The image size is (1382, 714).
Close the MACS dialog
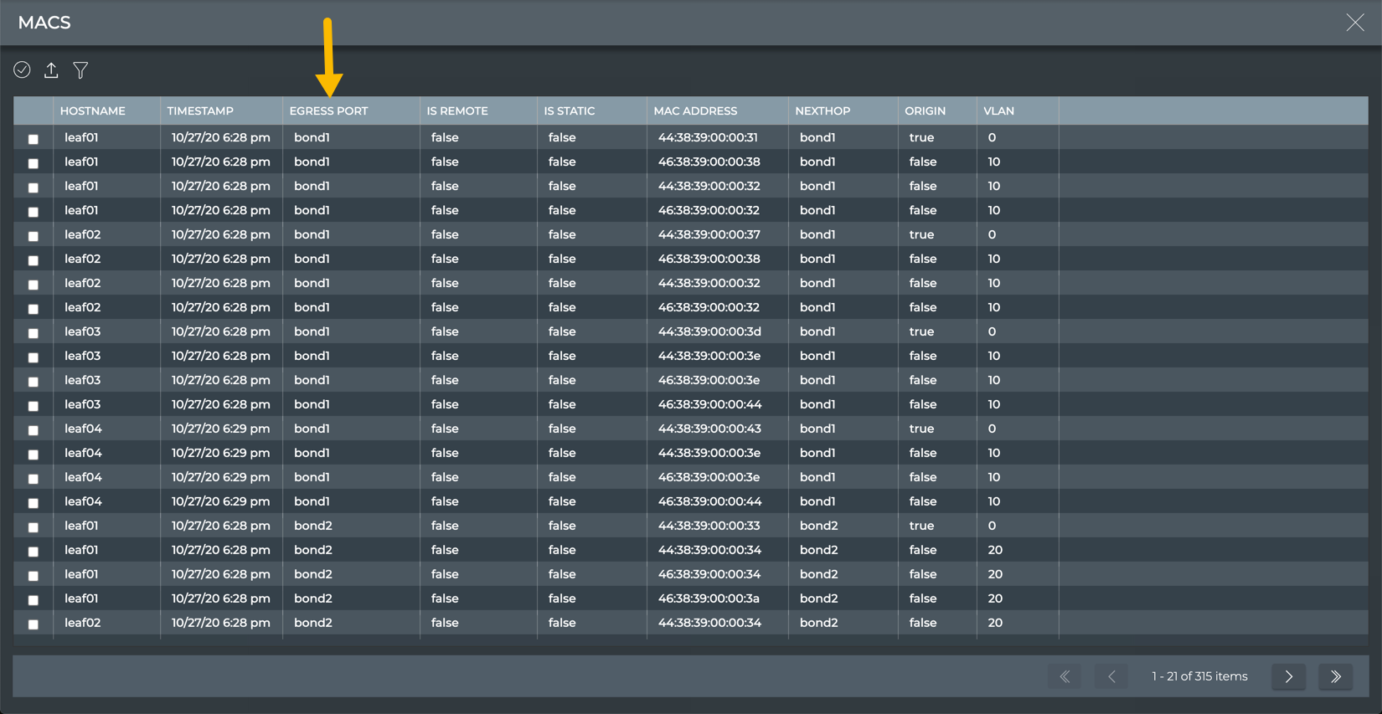point(1354,23)
